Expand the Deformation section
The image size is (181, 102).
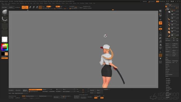click(x=169, y=94)
